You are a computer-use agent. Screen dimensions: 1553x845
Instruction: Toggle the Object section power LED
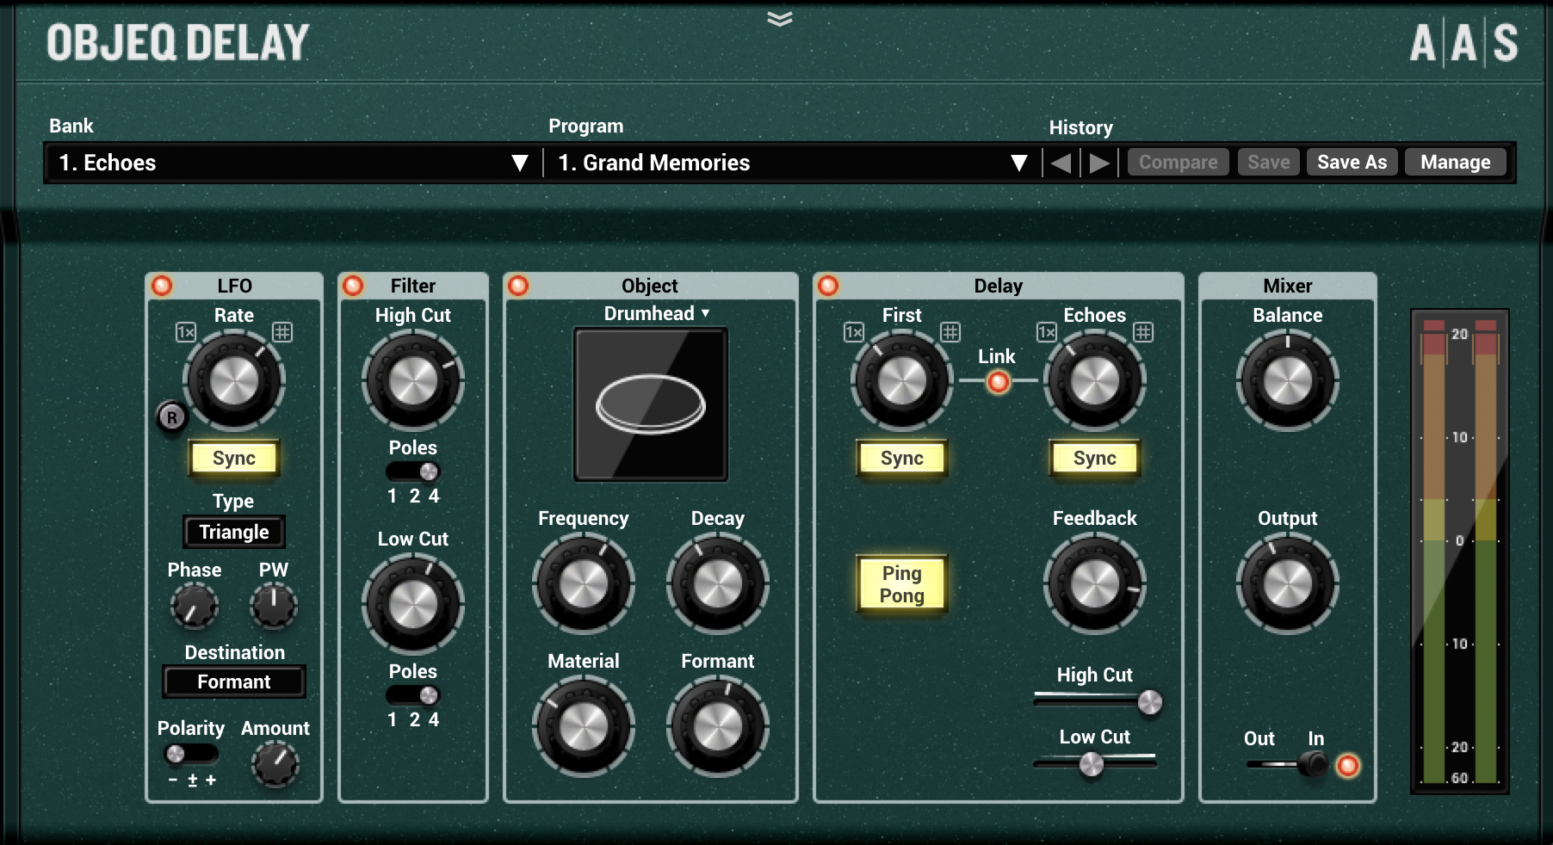pos(517,285)
